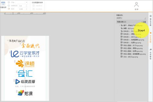The image size is (153, 102).
Task: Click the animation preview icon in the ribbon
Action: tap(3, 4)
